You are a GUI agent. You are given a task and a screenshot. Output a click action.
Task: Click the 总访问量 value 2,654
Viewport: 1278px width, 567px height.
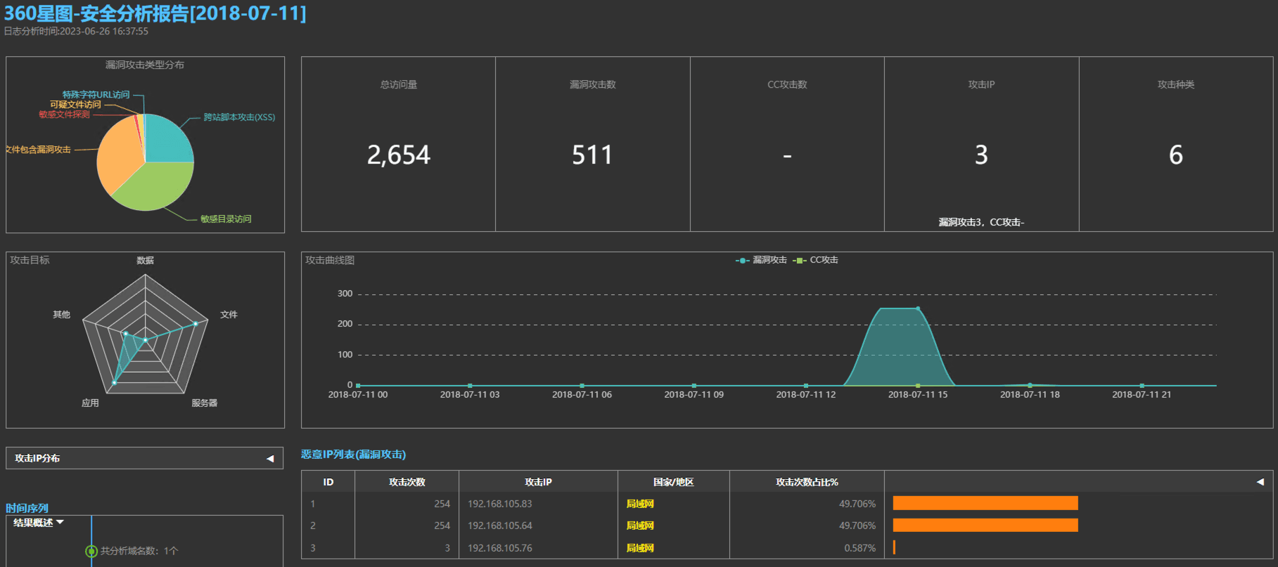[399, 155]
